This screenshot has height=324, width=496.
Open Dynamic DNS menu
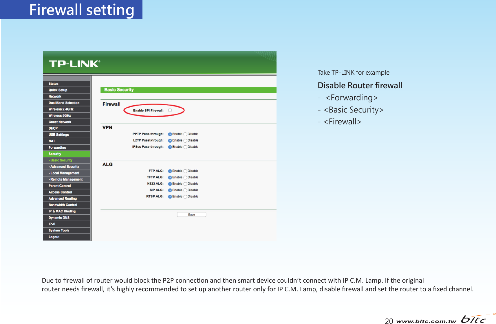pyautogui.click(x=67, y=218)
